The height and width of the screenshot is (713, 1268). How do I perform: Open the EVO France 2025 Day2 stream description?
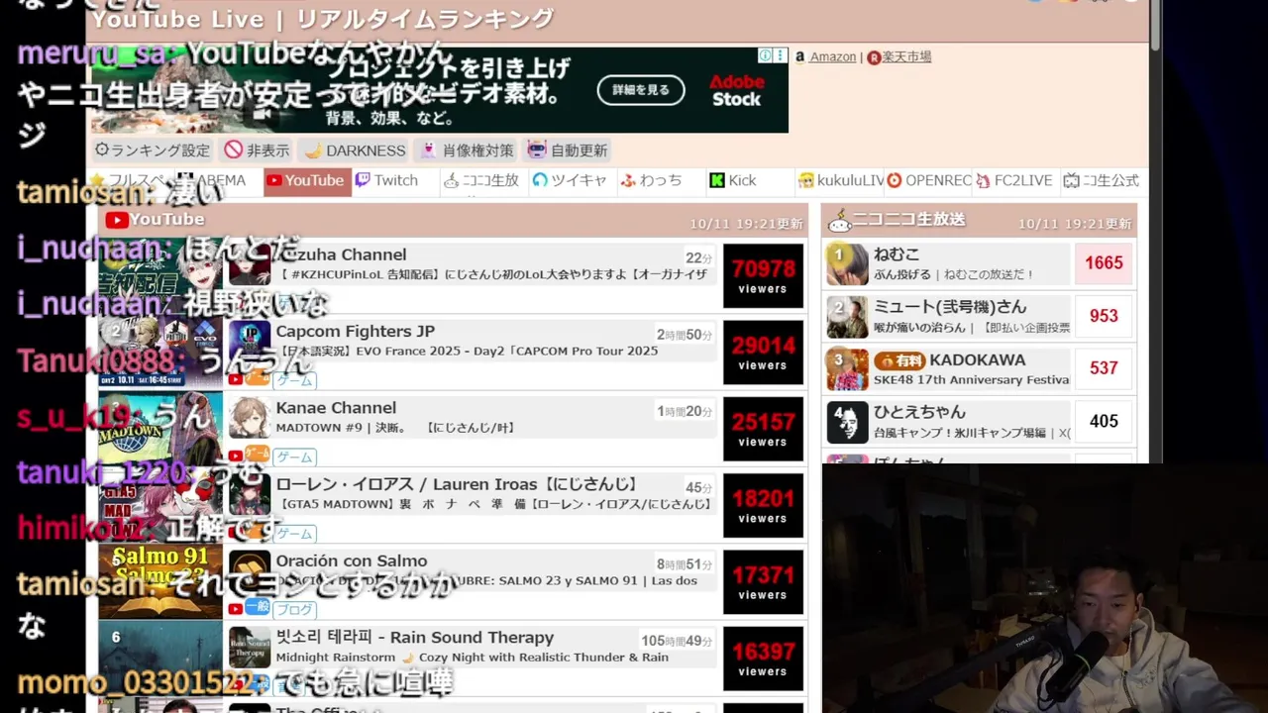[x=467, y=351]
